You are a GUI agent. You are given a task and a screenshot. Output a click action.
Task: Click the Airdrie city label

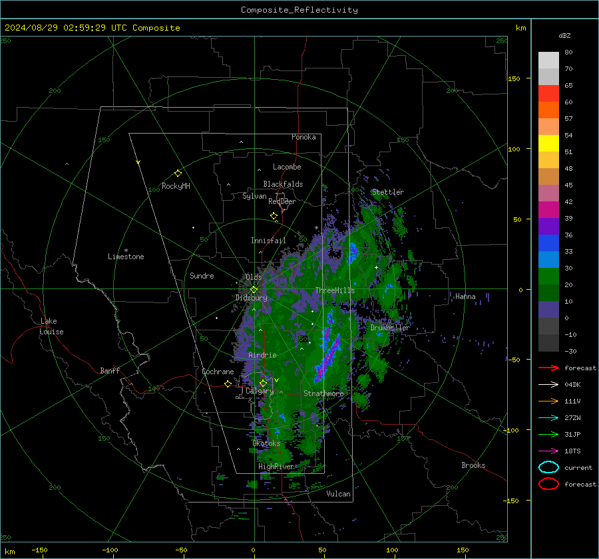pyautogui.click(x=262, y=355)
